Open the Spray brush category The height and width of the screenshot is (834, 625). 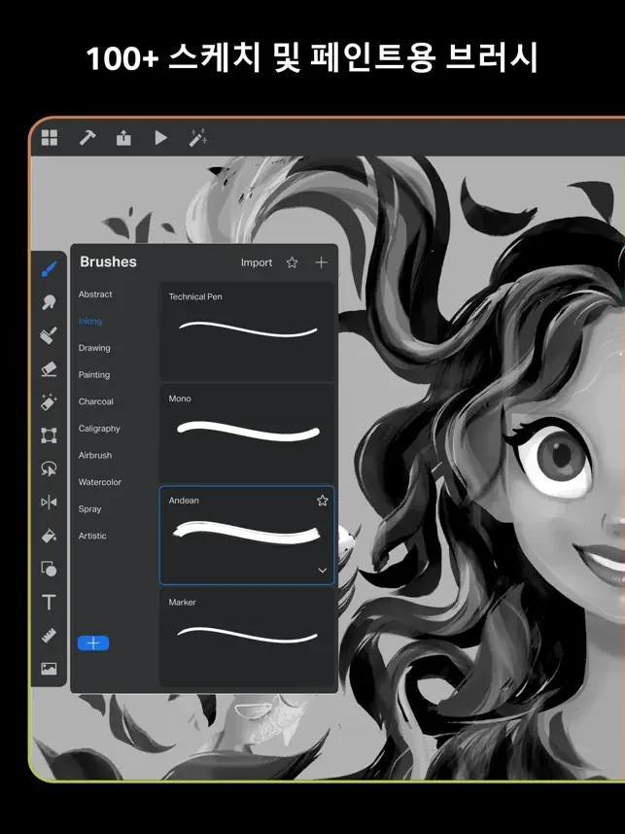[x=89, y=509]
